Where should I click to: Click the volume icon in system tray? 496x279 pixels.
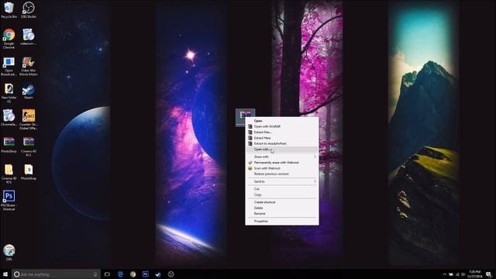tap(463, 274)
